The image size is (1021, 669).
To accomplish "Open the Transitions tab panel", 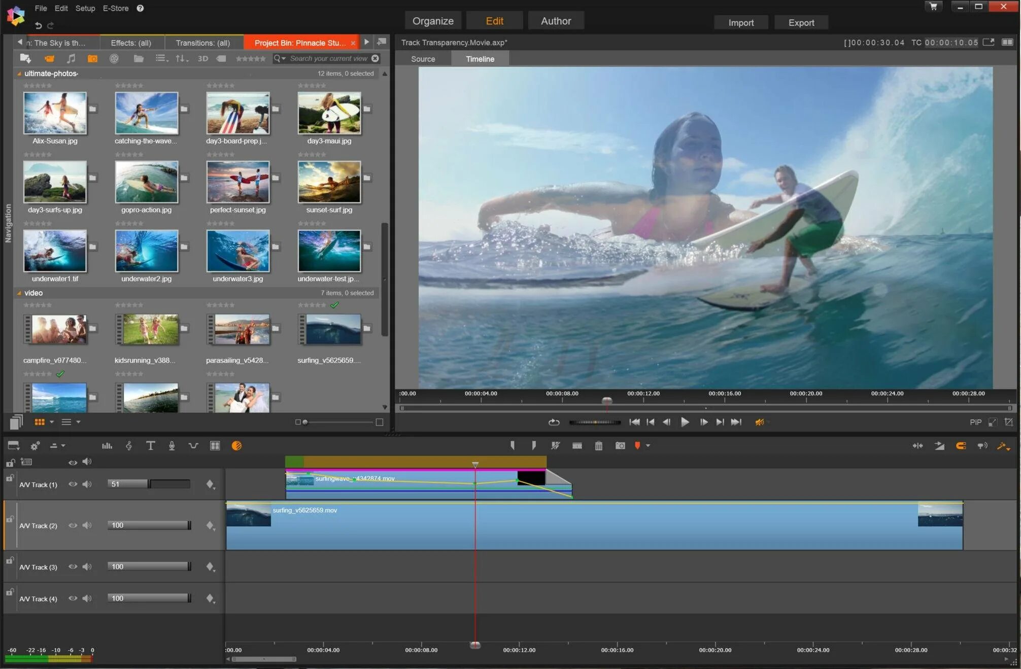I will point(203,42).
